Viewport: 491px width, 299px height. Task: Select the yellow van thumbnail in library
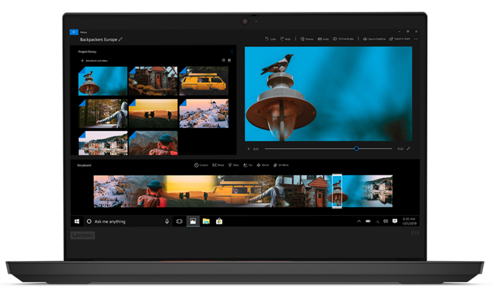(204, 80)
